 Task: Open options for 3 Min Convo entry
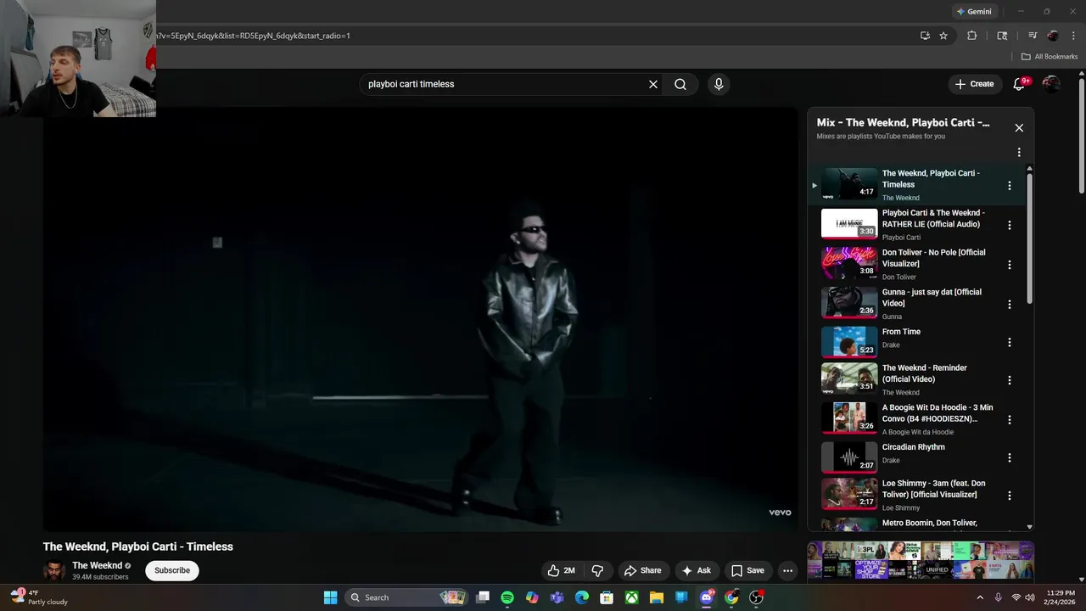[x=1009, y=419]
